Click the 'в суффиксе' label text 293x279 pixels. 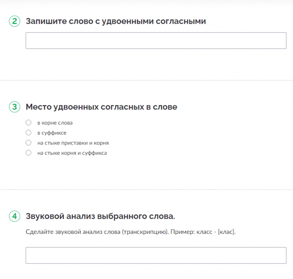coord(52,133)
